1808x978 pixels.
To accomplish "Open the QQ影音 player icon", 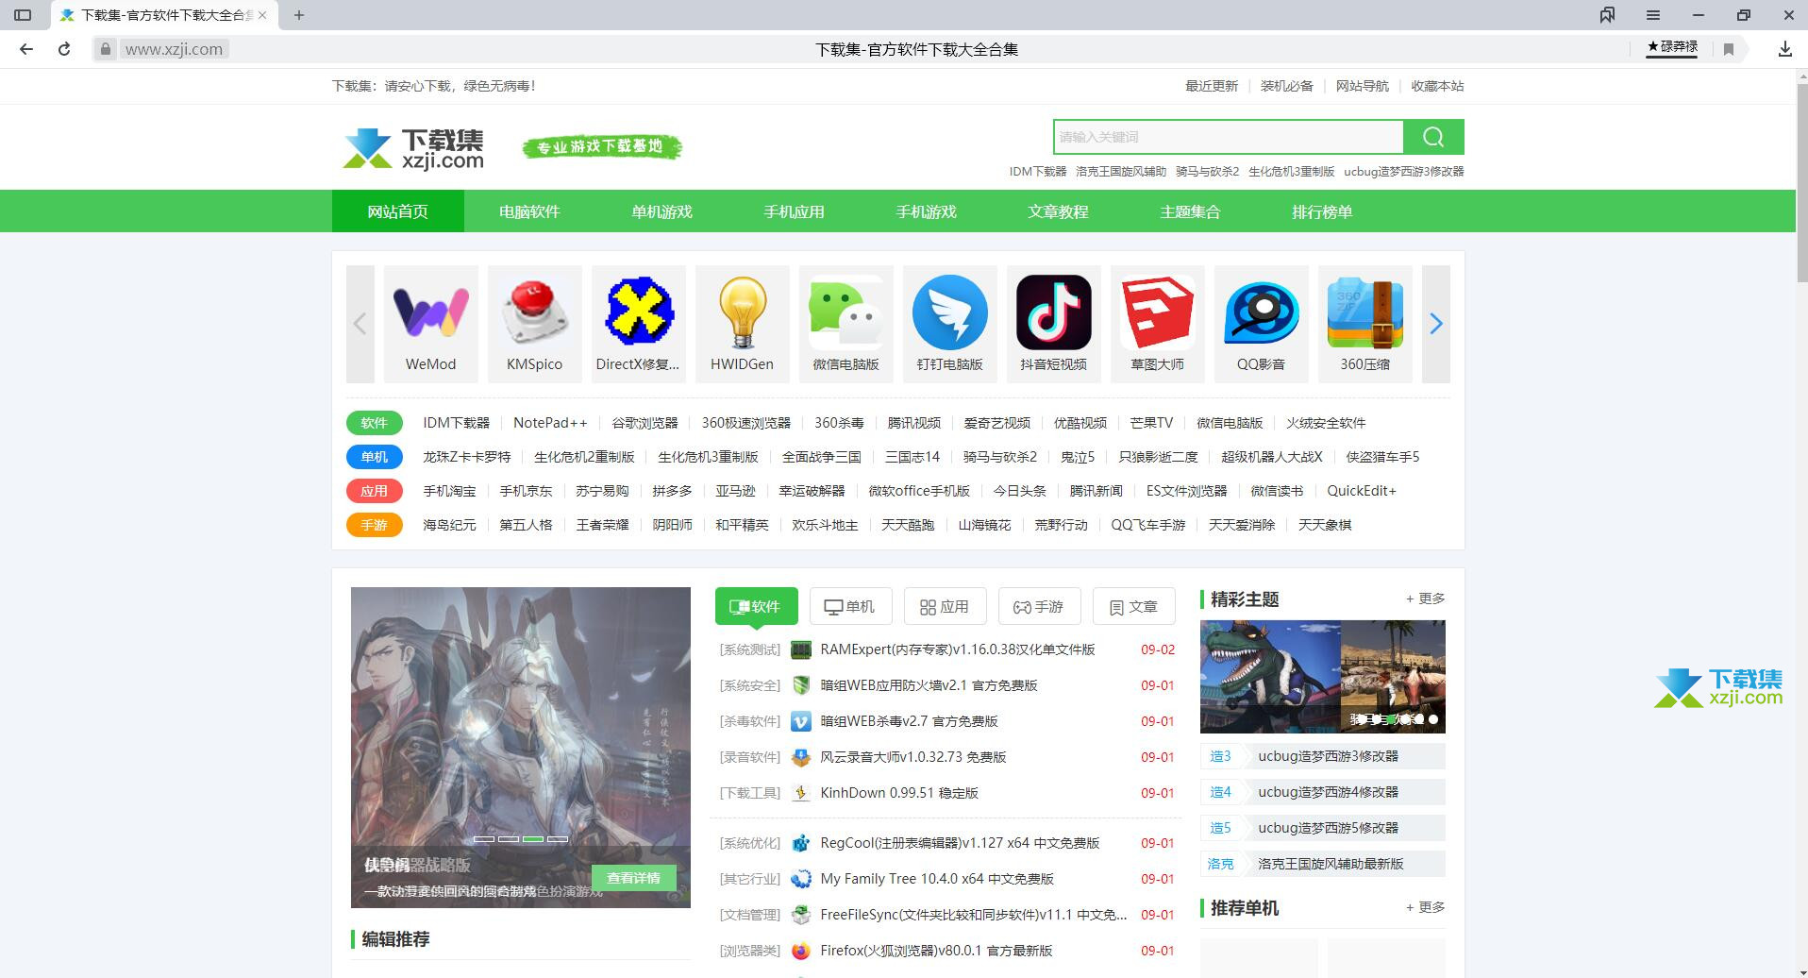I will pyautogui.click(x=1261, y=313).
